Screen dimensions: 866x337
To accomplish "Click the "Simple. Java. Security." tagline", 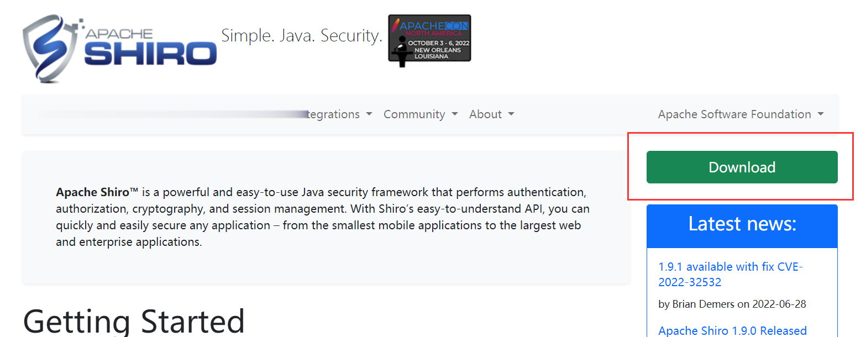I will 302,36.
